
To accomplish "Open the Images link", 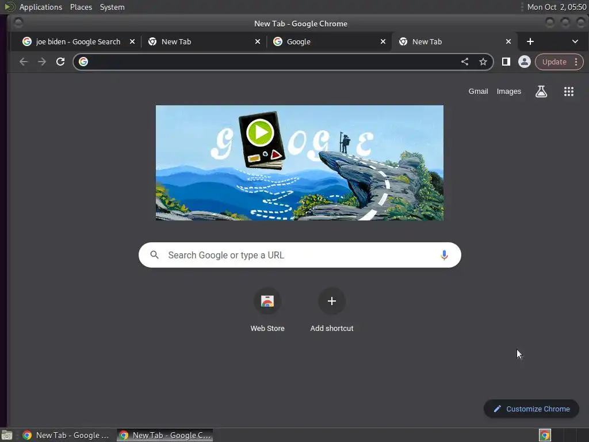I will pyautogui.click(x=509, y=92).
